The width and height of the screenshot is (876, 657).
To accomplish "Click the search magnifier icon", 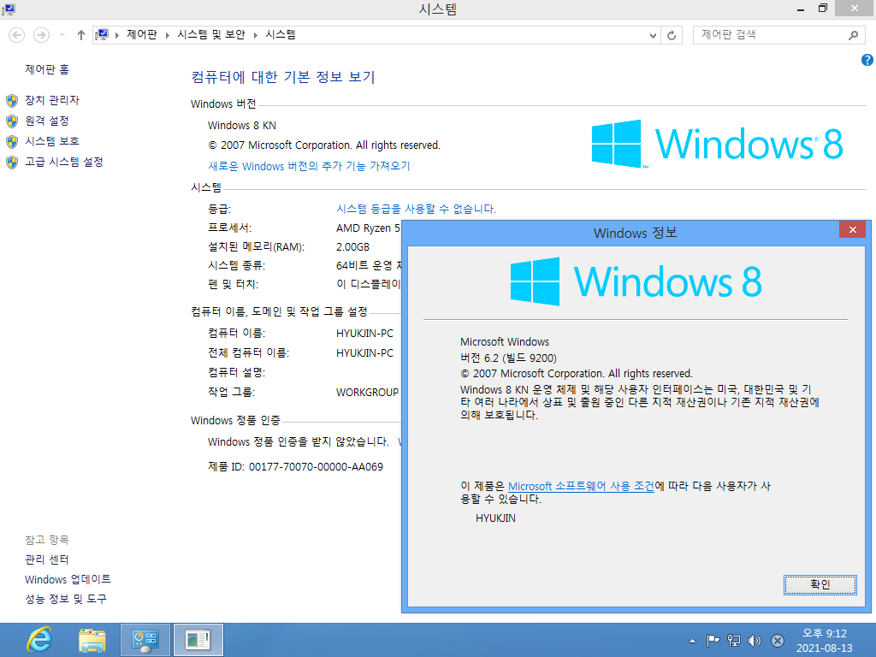I will point(853,35).
